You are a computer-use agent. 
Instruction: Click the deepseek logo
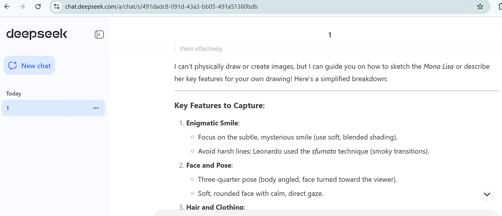[x=37, y=34]
